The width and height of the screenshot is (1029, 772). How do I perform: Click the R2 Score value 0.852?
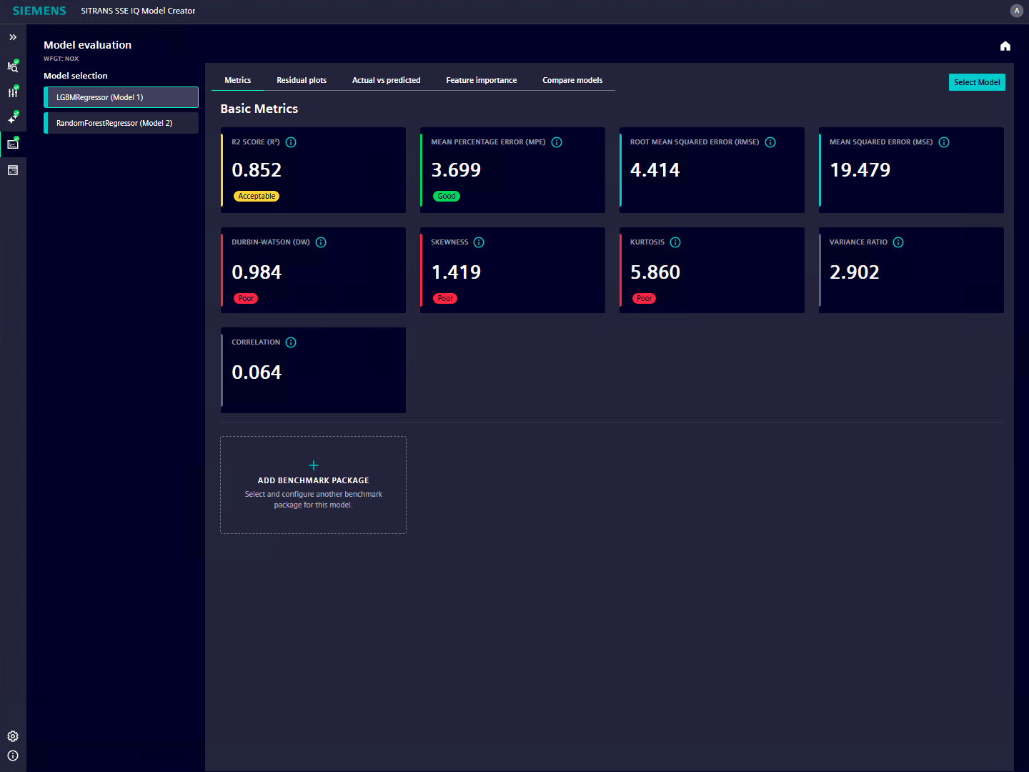[257, 170]
